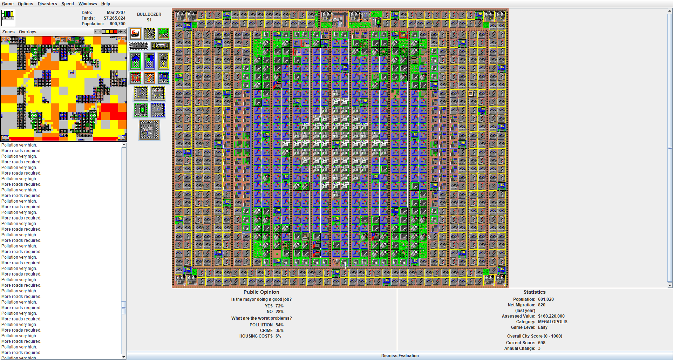Open the Overlays dropdown above minimap

pos(28,32)
